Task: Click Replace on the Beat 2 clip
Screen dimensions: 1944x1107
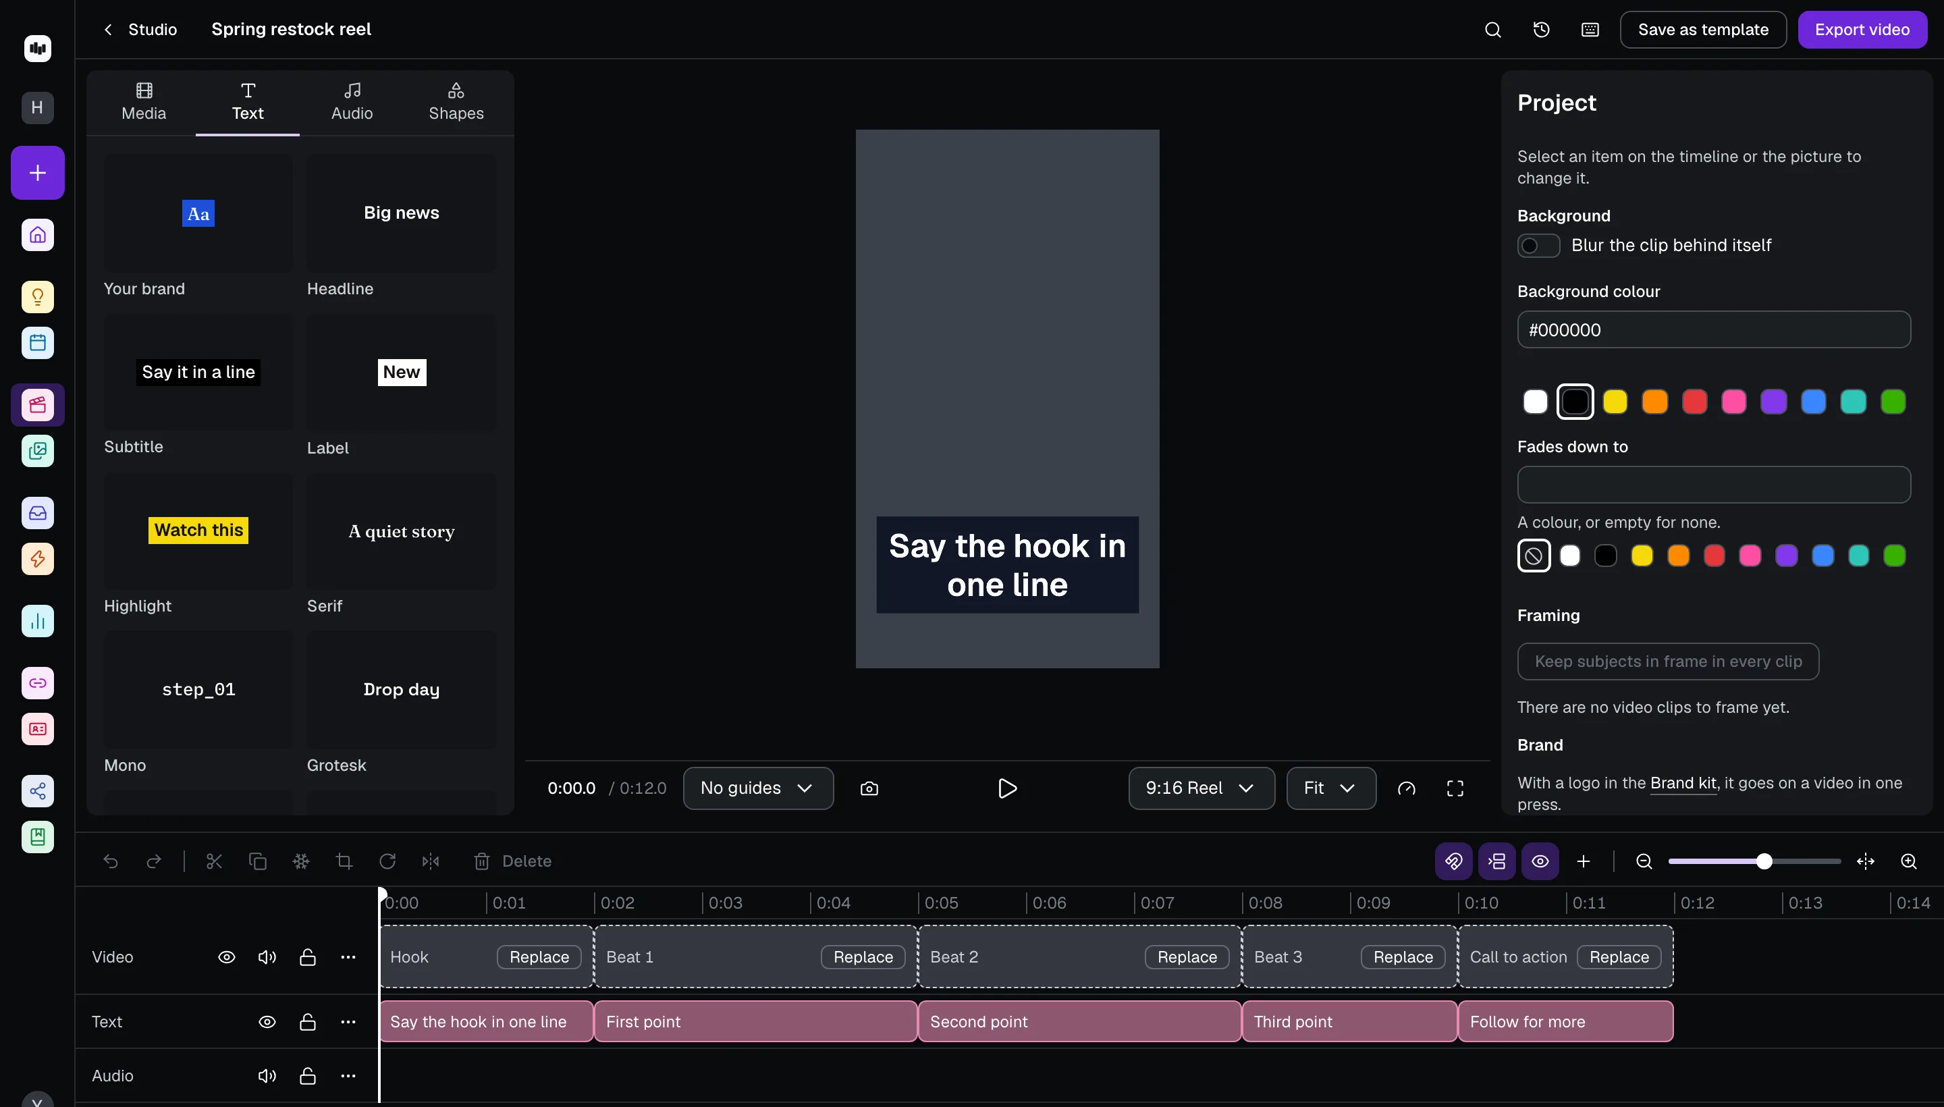Action: (x=1187, y=956)
